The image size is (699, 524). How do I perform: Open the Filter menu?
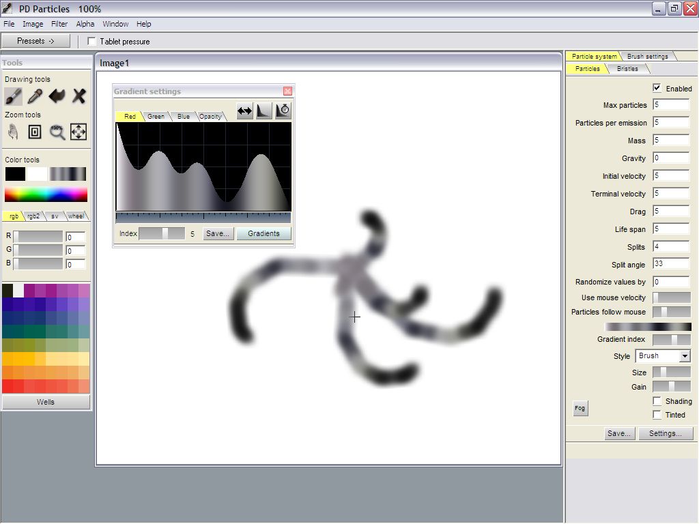59,24
